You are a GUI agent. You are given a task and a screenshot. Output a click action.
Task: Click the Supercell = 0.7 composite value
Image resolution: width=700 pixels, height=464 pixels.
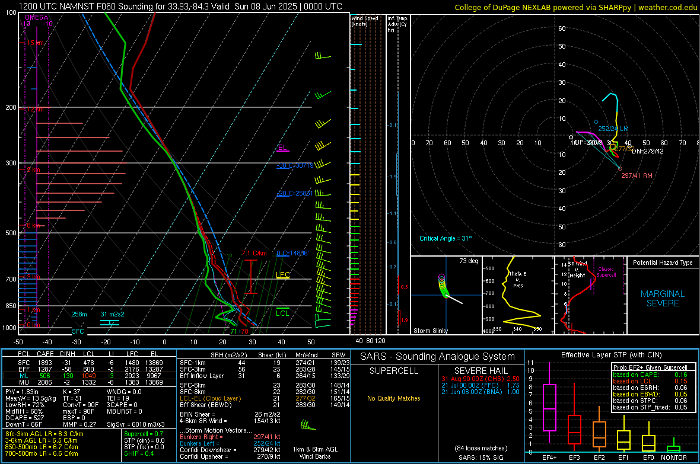144,434
